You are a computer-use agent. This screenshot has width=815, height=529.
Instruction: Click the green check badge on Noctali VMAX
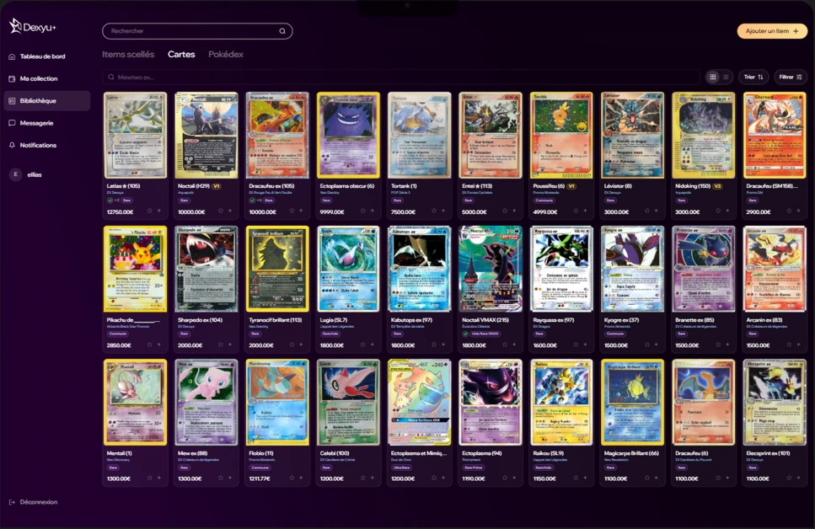point(465,334)
